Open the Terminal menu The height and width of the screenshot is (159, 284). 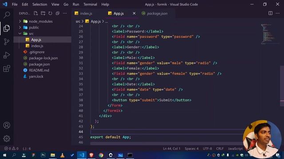pos(90,4)
